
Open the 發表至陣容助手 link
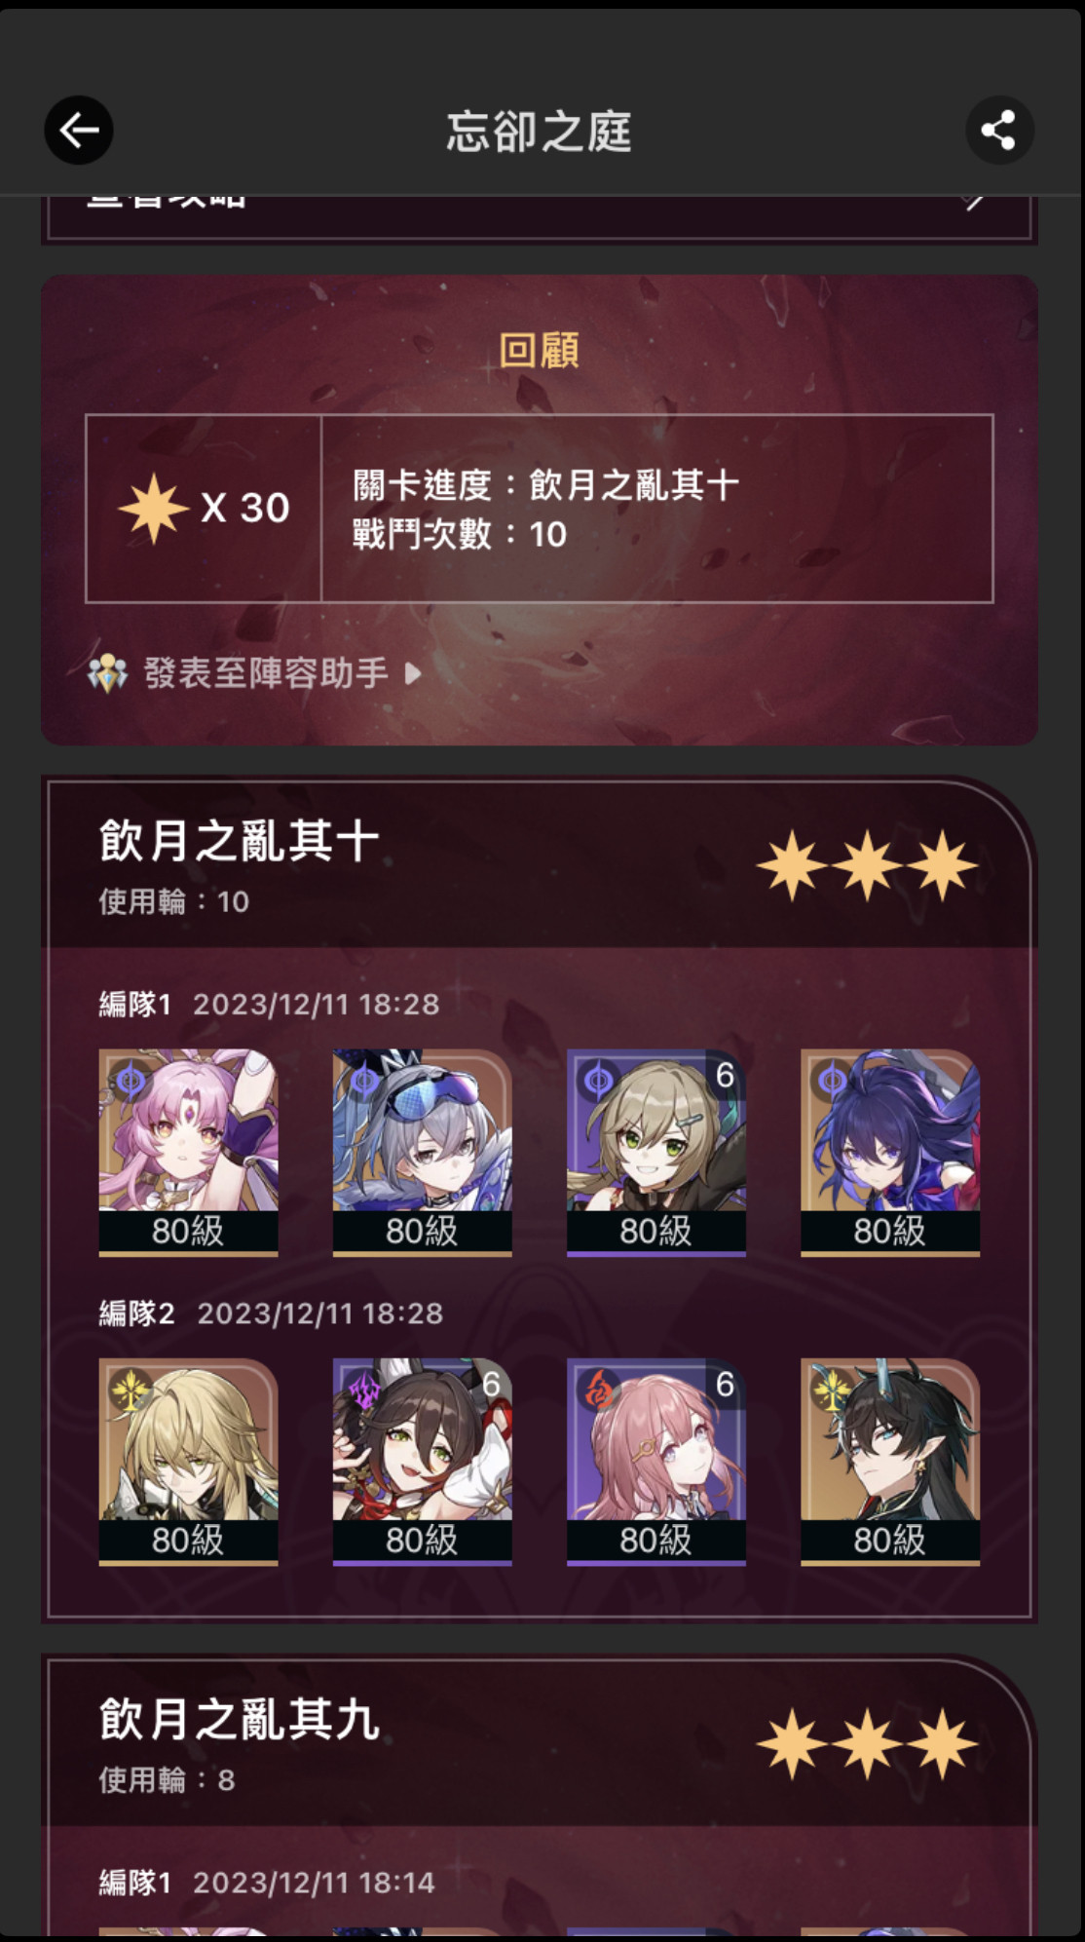point(266,673)
